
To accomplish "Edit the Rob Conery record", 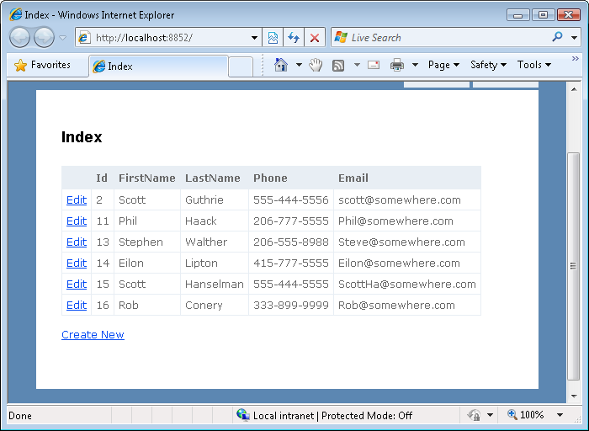I will coord(77,305).
